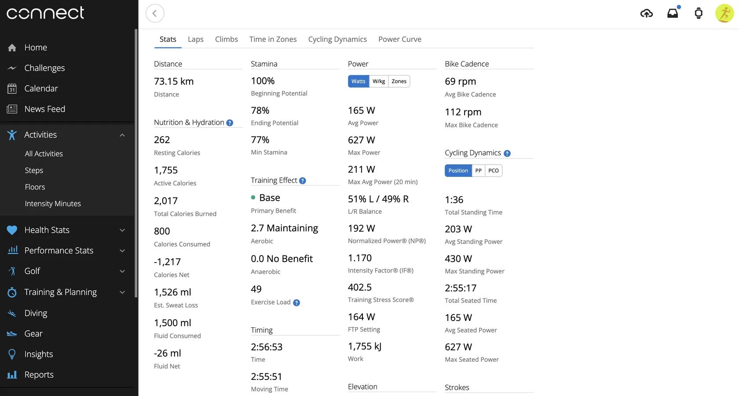Open All Activities in sidebar
The width and height of the screenshot is (739, 396).
[x=44, y=154]
